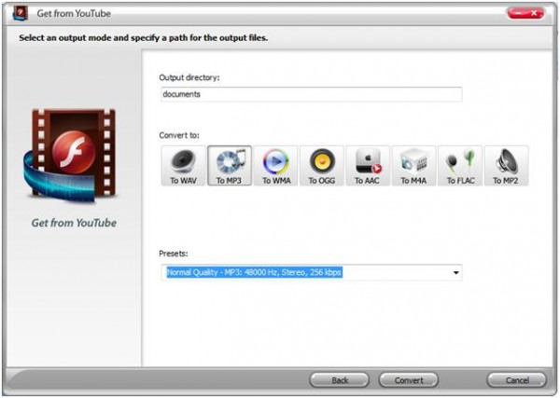Click the Normal Quality MP3 preset text
The width and height of the screenshot is (560, 398).
click(x=254, y=272)
